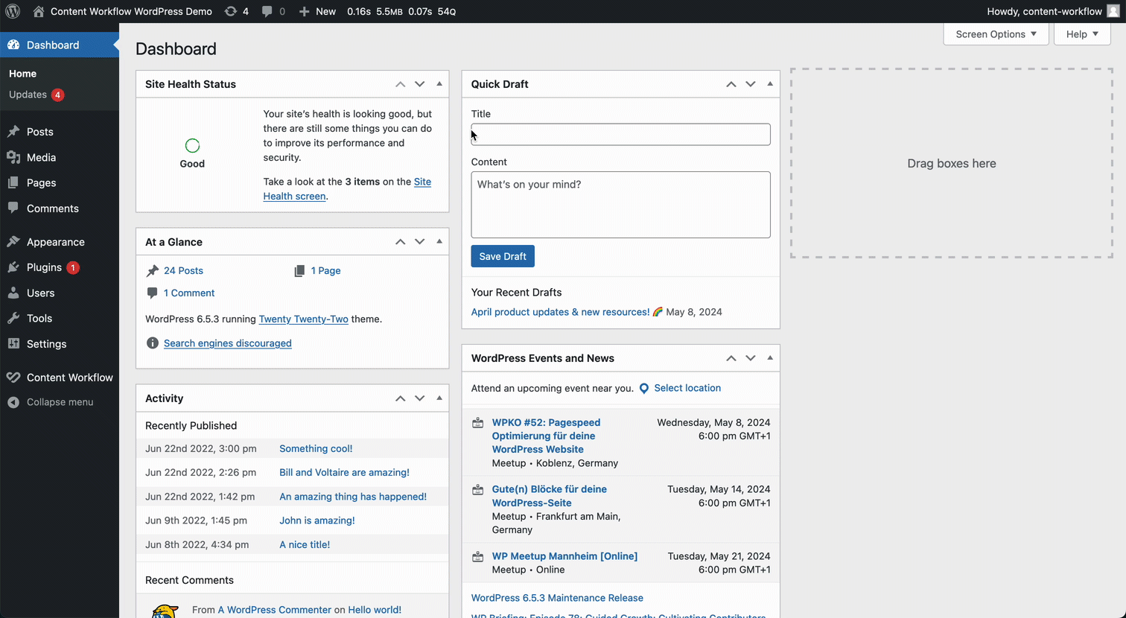This screenshot has width=1126, height=618.
Task: Move WordPress Events and News panel up
Action: (731, 358)
